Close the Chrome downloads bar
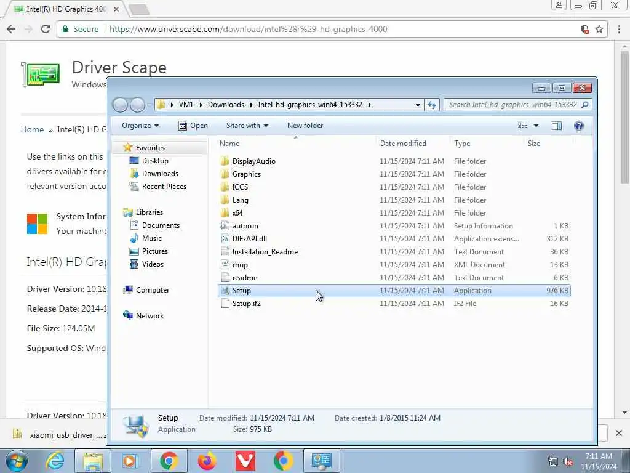The width and height of the screenshot is (630, 473). coord(619,433)
